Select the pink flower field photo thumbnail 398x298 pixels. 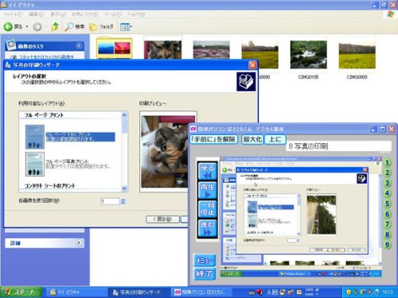[211, 49]
